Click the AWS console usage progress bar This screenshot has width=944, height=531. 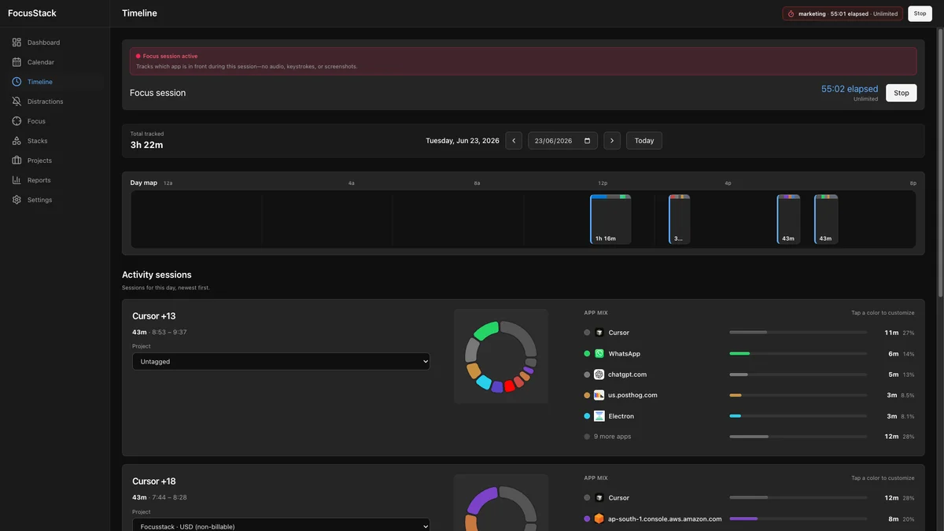[x=798, y=519]
